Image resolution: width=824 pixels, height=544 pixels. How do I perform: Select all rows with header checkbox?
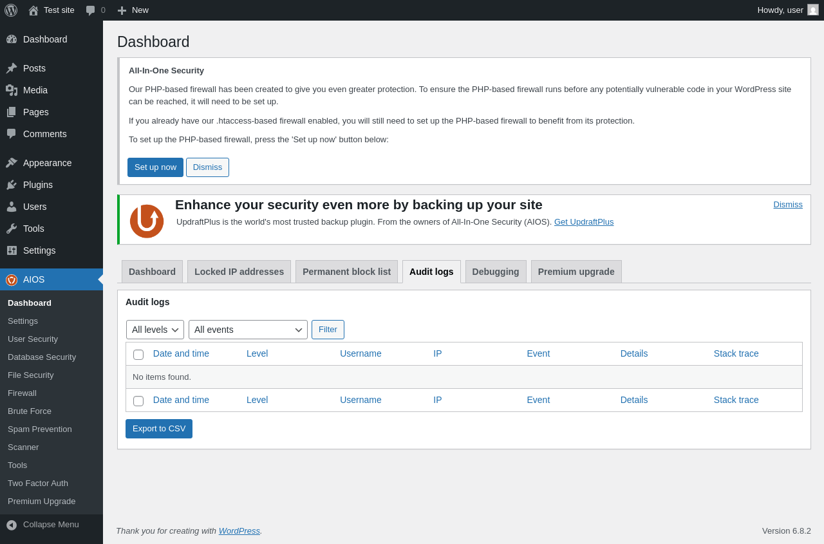(138, 355)
